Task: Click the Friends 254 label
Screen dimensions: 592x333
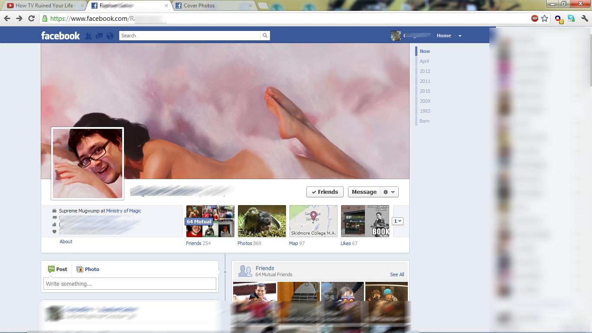Action: [x=198, y=243]
